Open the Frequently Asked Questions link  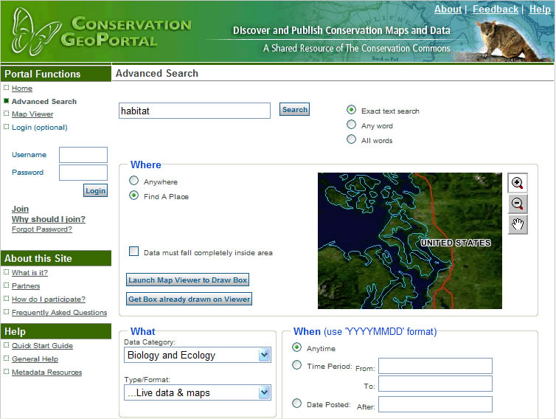[59, 313]
